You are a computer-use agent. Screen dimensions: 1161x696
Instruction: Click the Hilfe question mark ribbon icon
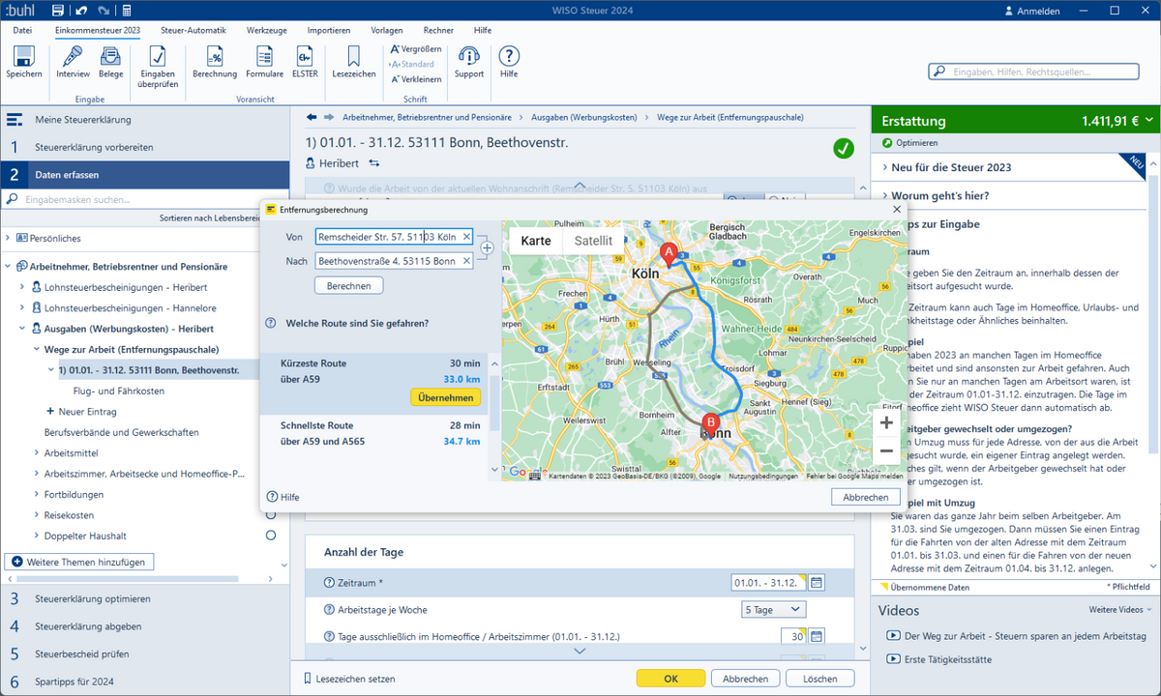(509, 56)
